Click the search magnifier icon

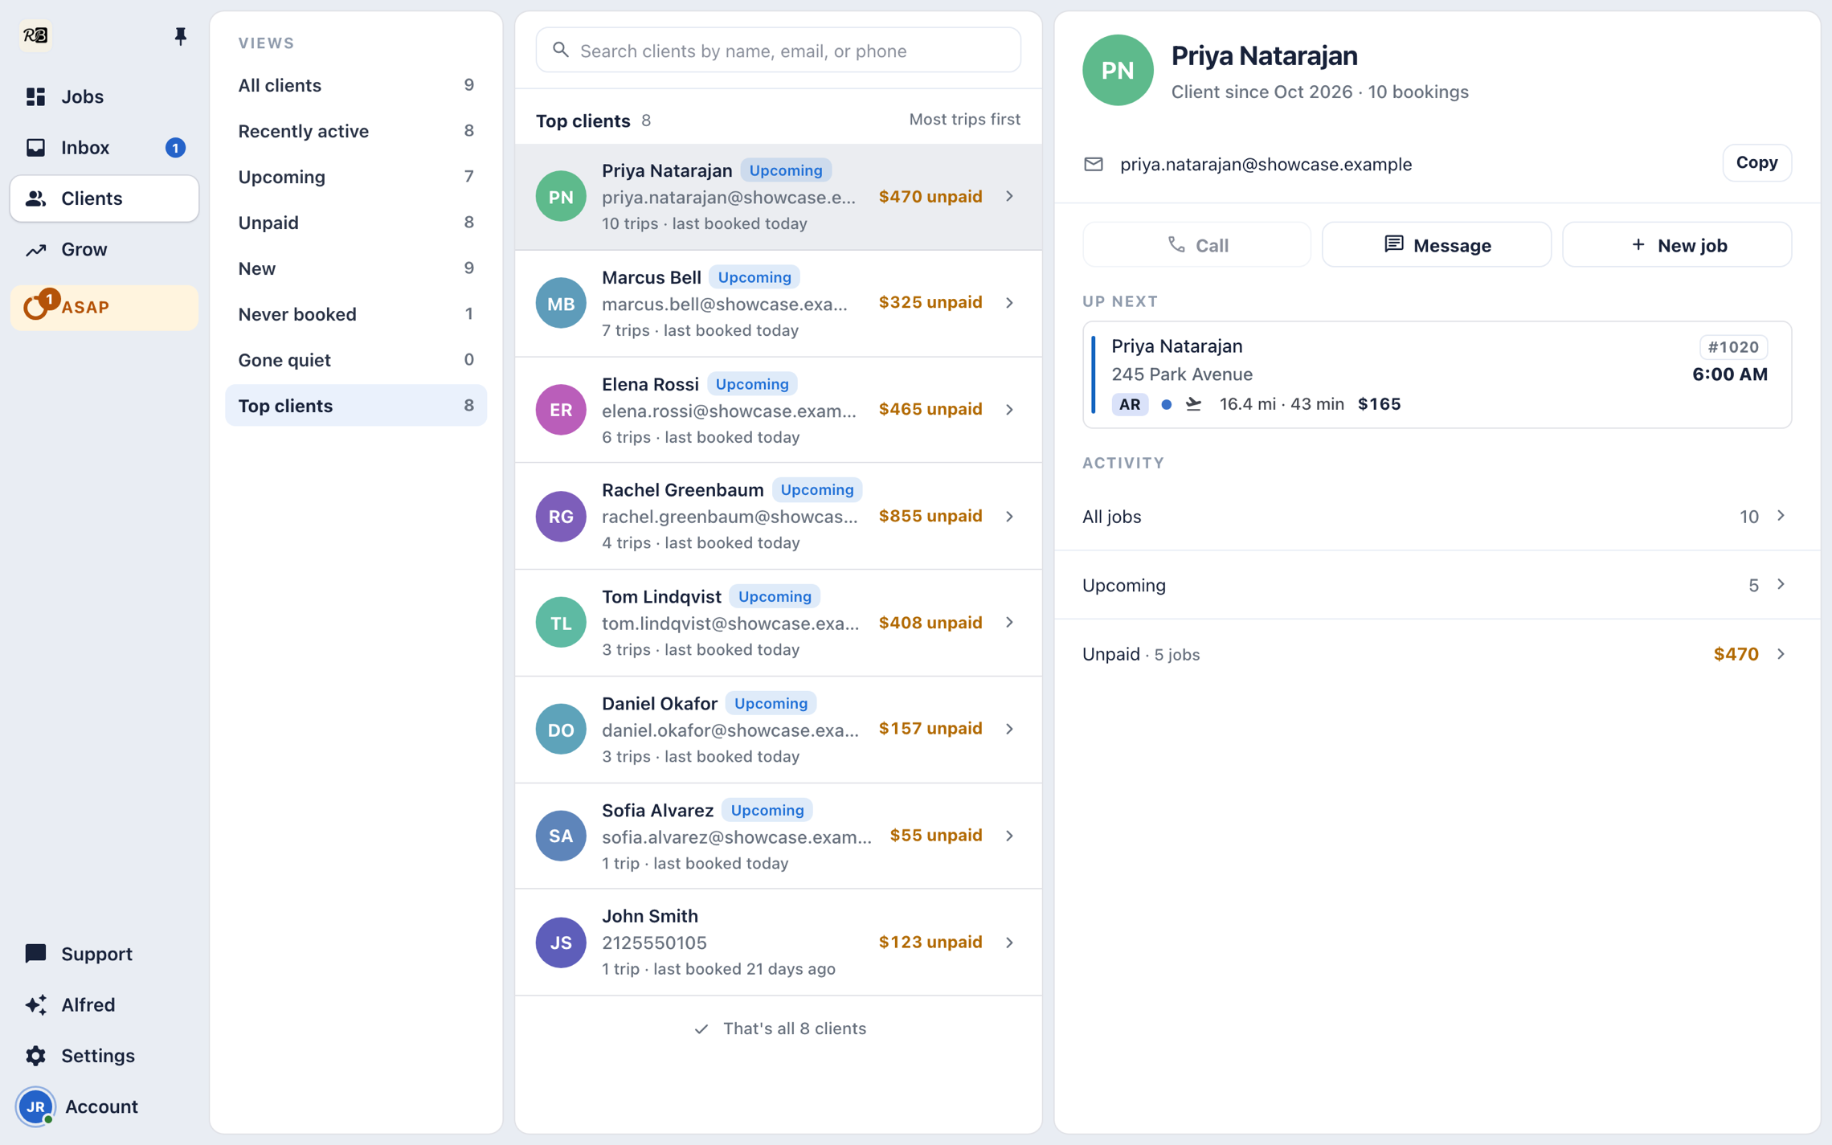click(x=561, y=51)
